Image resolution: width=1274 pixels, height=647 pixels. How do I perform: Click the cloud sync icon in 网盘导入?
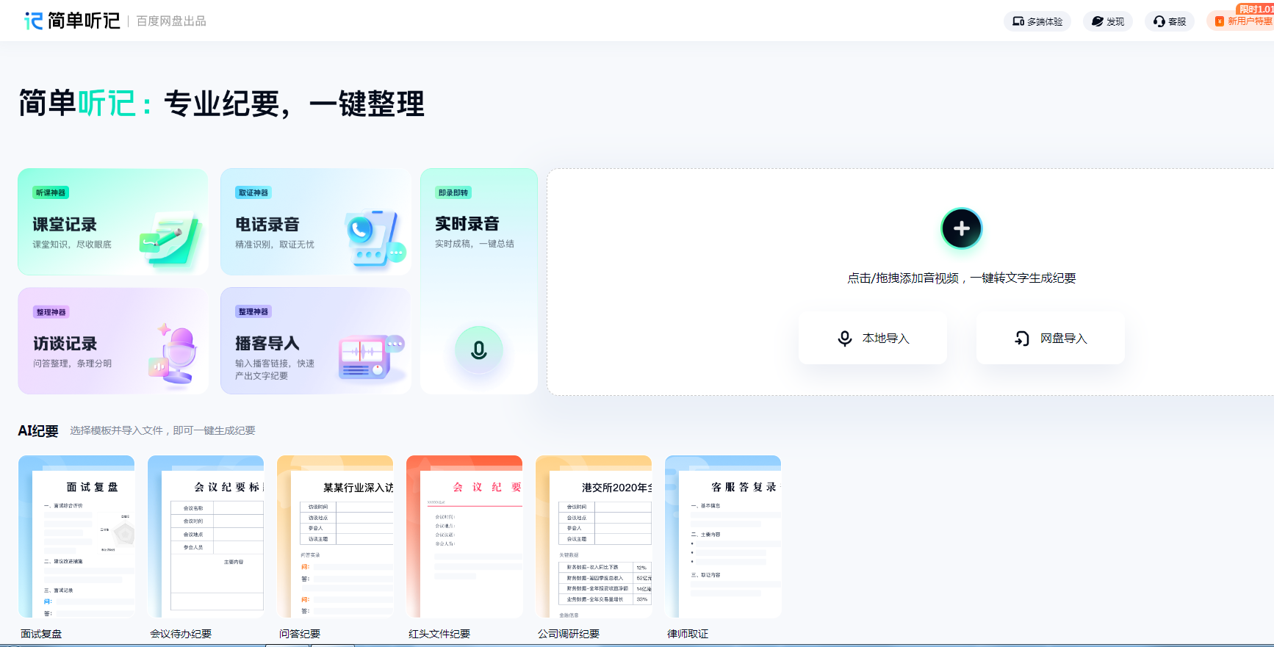1022,338
